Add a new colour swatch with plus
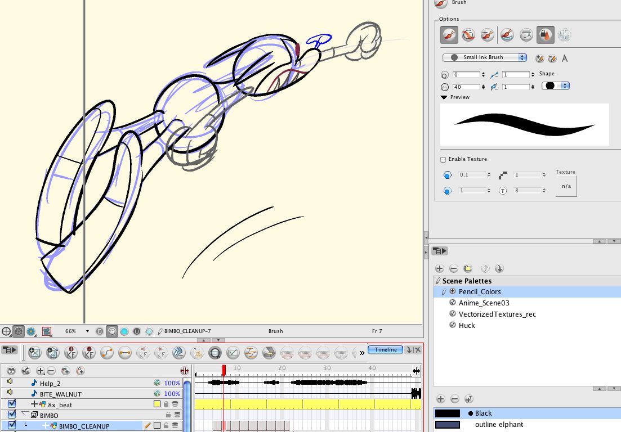Image resolution: width=621 pixels, height=432 pixels. (x=441, y=399)
